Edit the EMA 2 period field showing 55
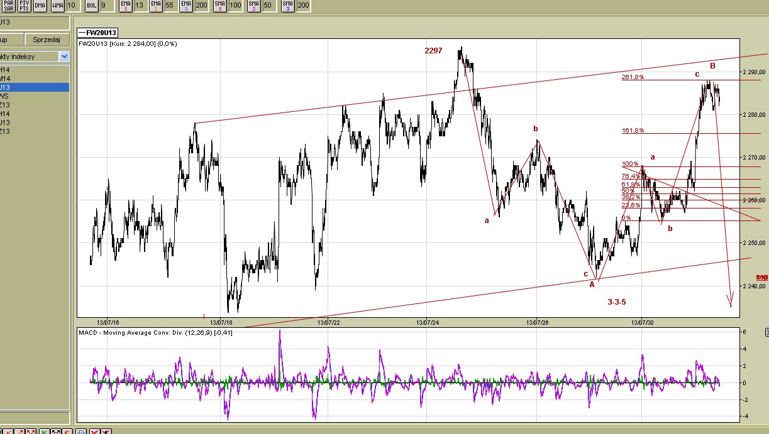 pos(170,5)
